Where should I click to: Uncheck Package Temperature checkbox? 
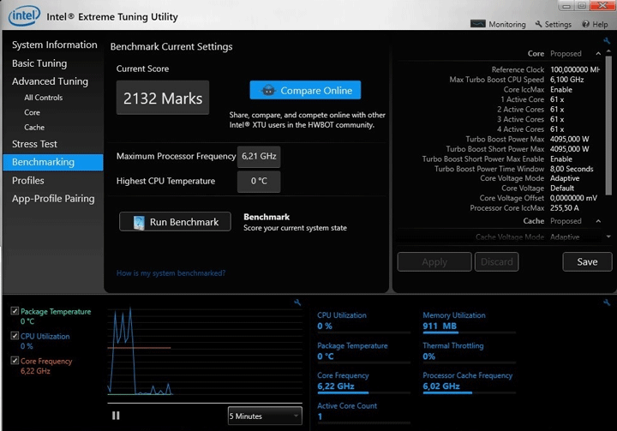pyautogui.click(x=15, y=311)
